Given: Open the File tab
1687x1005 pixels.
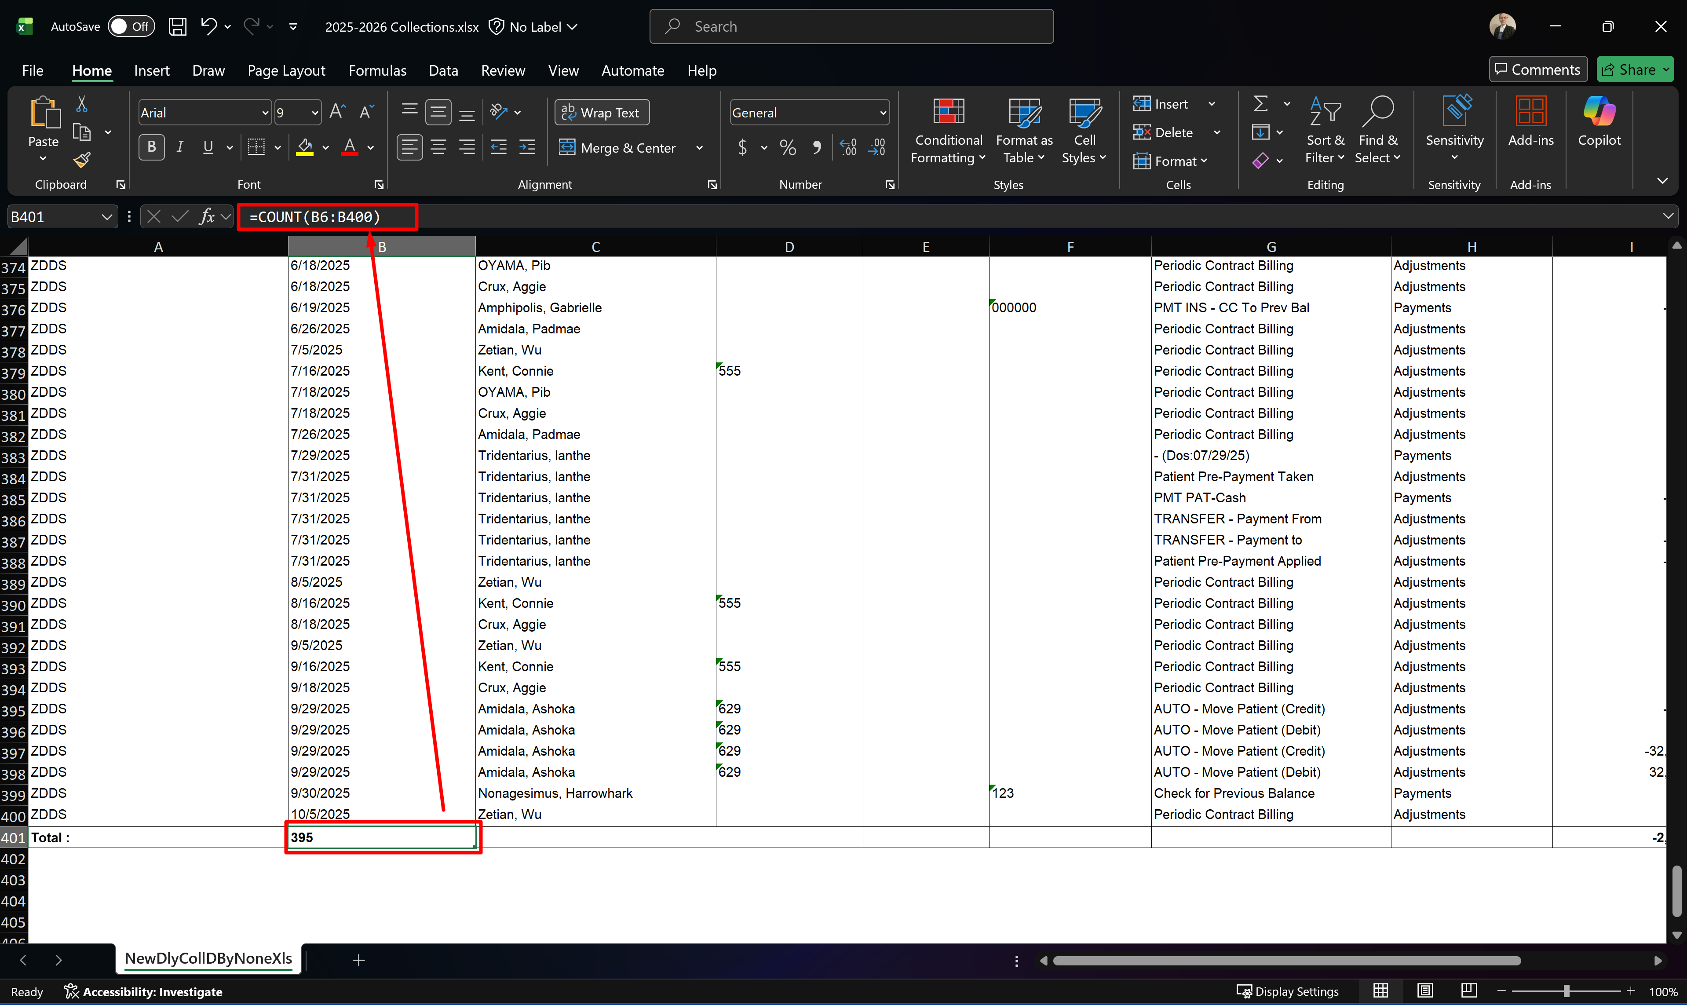Looking at the screenshot, I should pyautogui.click(x=33, y=70).
